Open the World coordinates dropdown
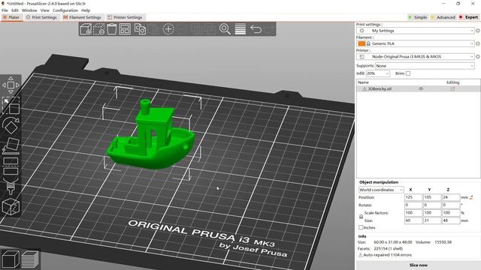Screen dimensions: 481x270 (381, 190)
